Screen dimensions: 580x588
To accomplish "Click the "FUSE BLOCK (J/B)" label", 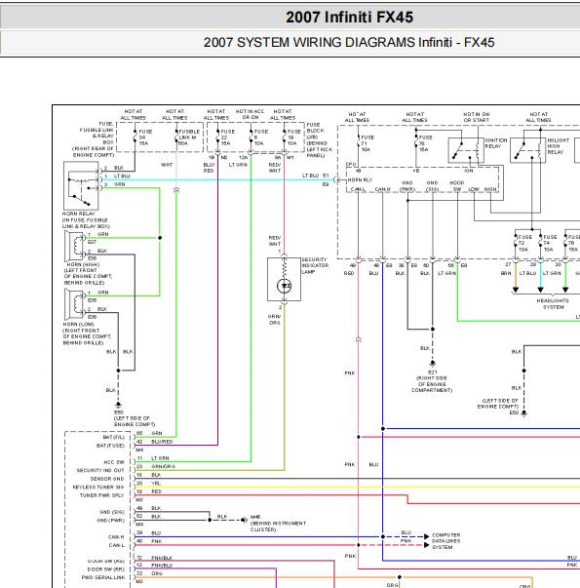I will tap(315, 131).
